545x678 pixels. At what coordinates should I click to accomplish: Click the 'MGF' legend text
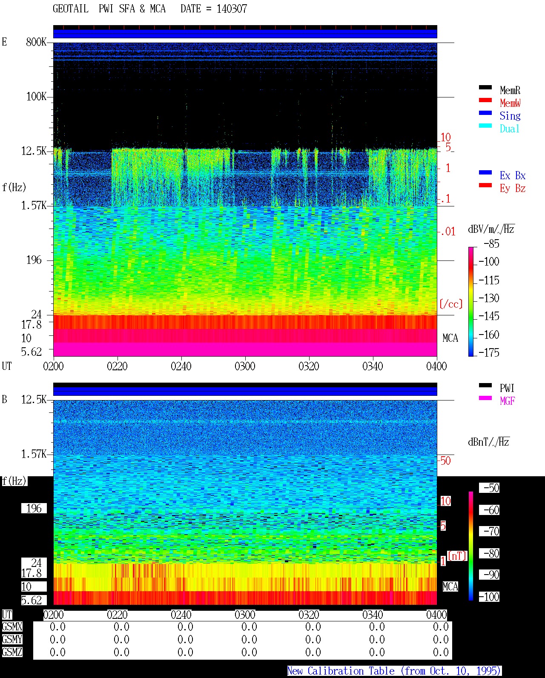click(x=507, y=401)
